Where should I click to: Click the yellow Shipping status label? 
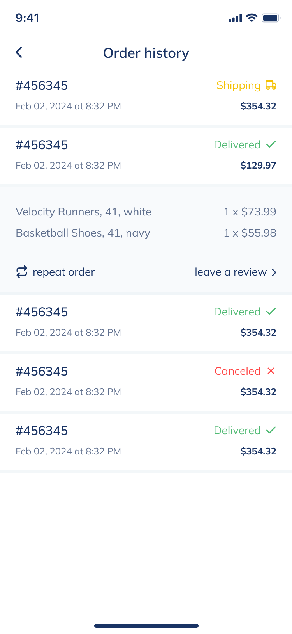tap(238, 85)
